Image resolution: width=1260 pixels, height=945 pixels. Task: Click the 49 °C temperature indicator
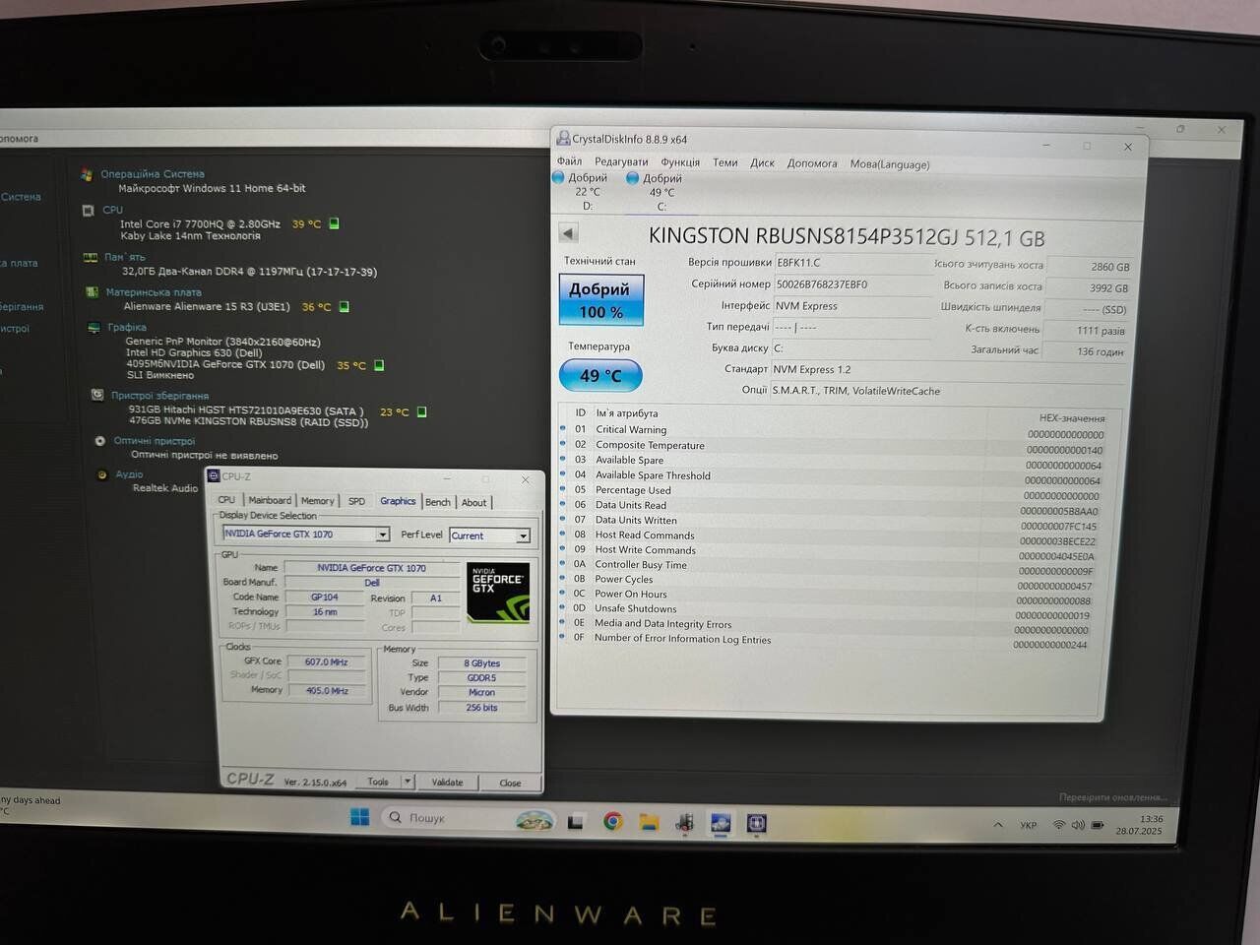pos(600,375)
